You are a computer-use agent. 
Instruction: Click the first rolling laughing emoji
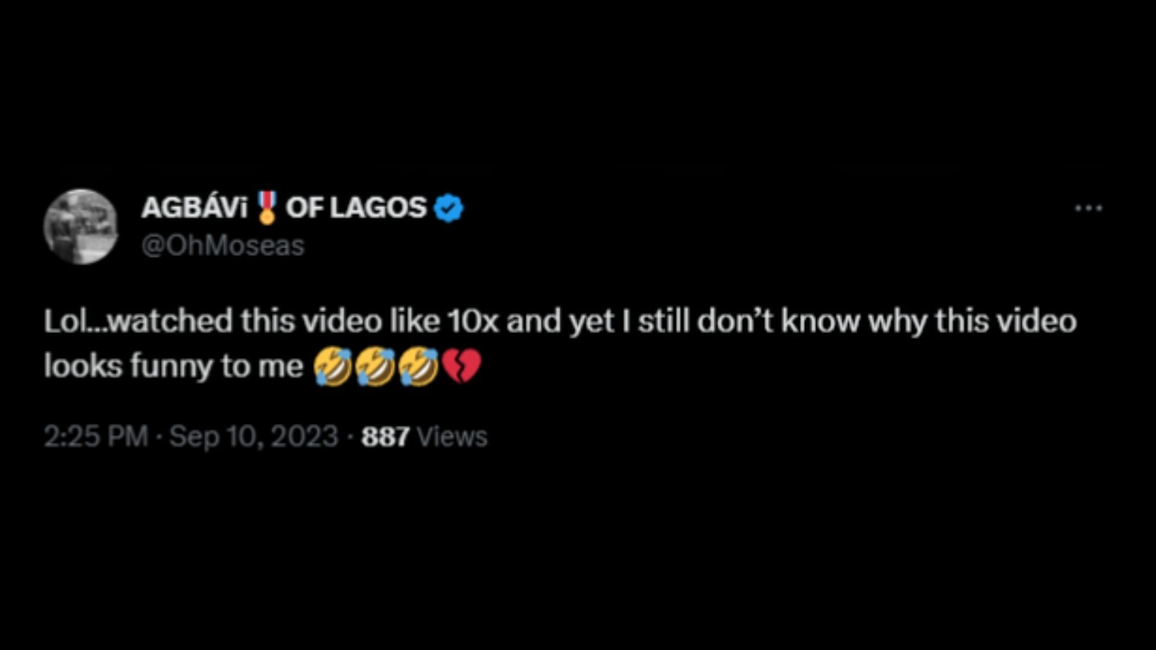click(x=333, y=367)
